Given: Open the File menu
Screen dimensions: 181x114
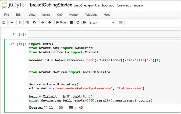Looking at the screenshot, I should tap(7, 15).
